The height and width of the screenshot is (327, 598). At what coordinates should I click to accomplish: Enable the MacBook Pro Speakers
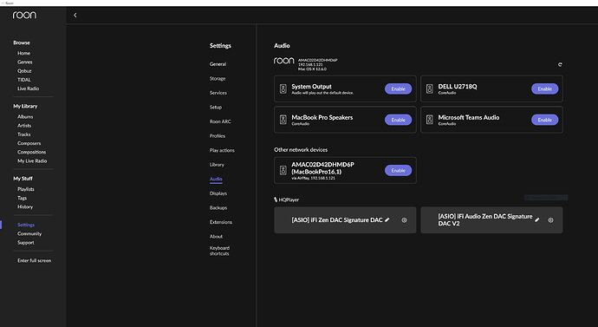(x=398, y=120)
